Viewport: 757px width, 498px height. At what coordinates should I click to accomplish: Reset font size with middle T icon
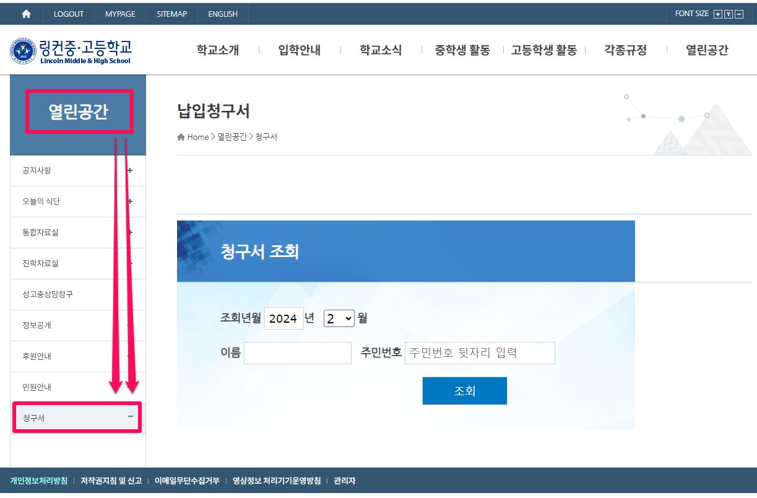tap(729, 14)
